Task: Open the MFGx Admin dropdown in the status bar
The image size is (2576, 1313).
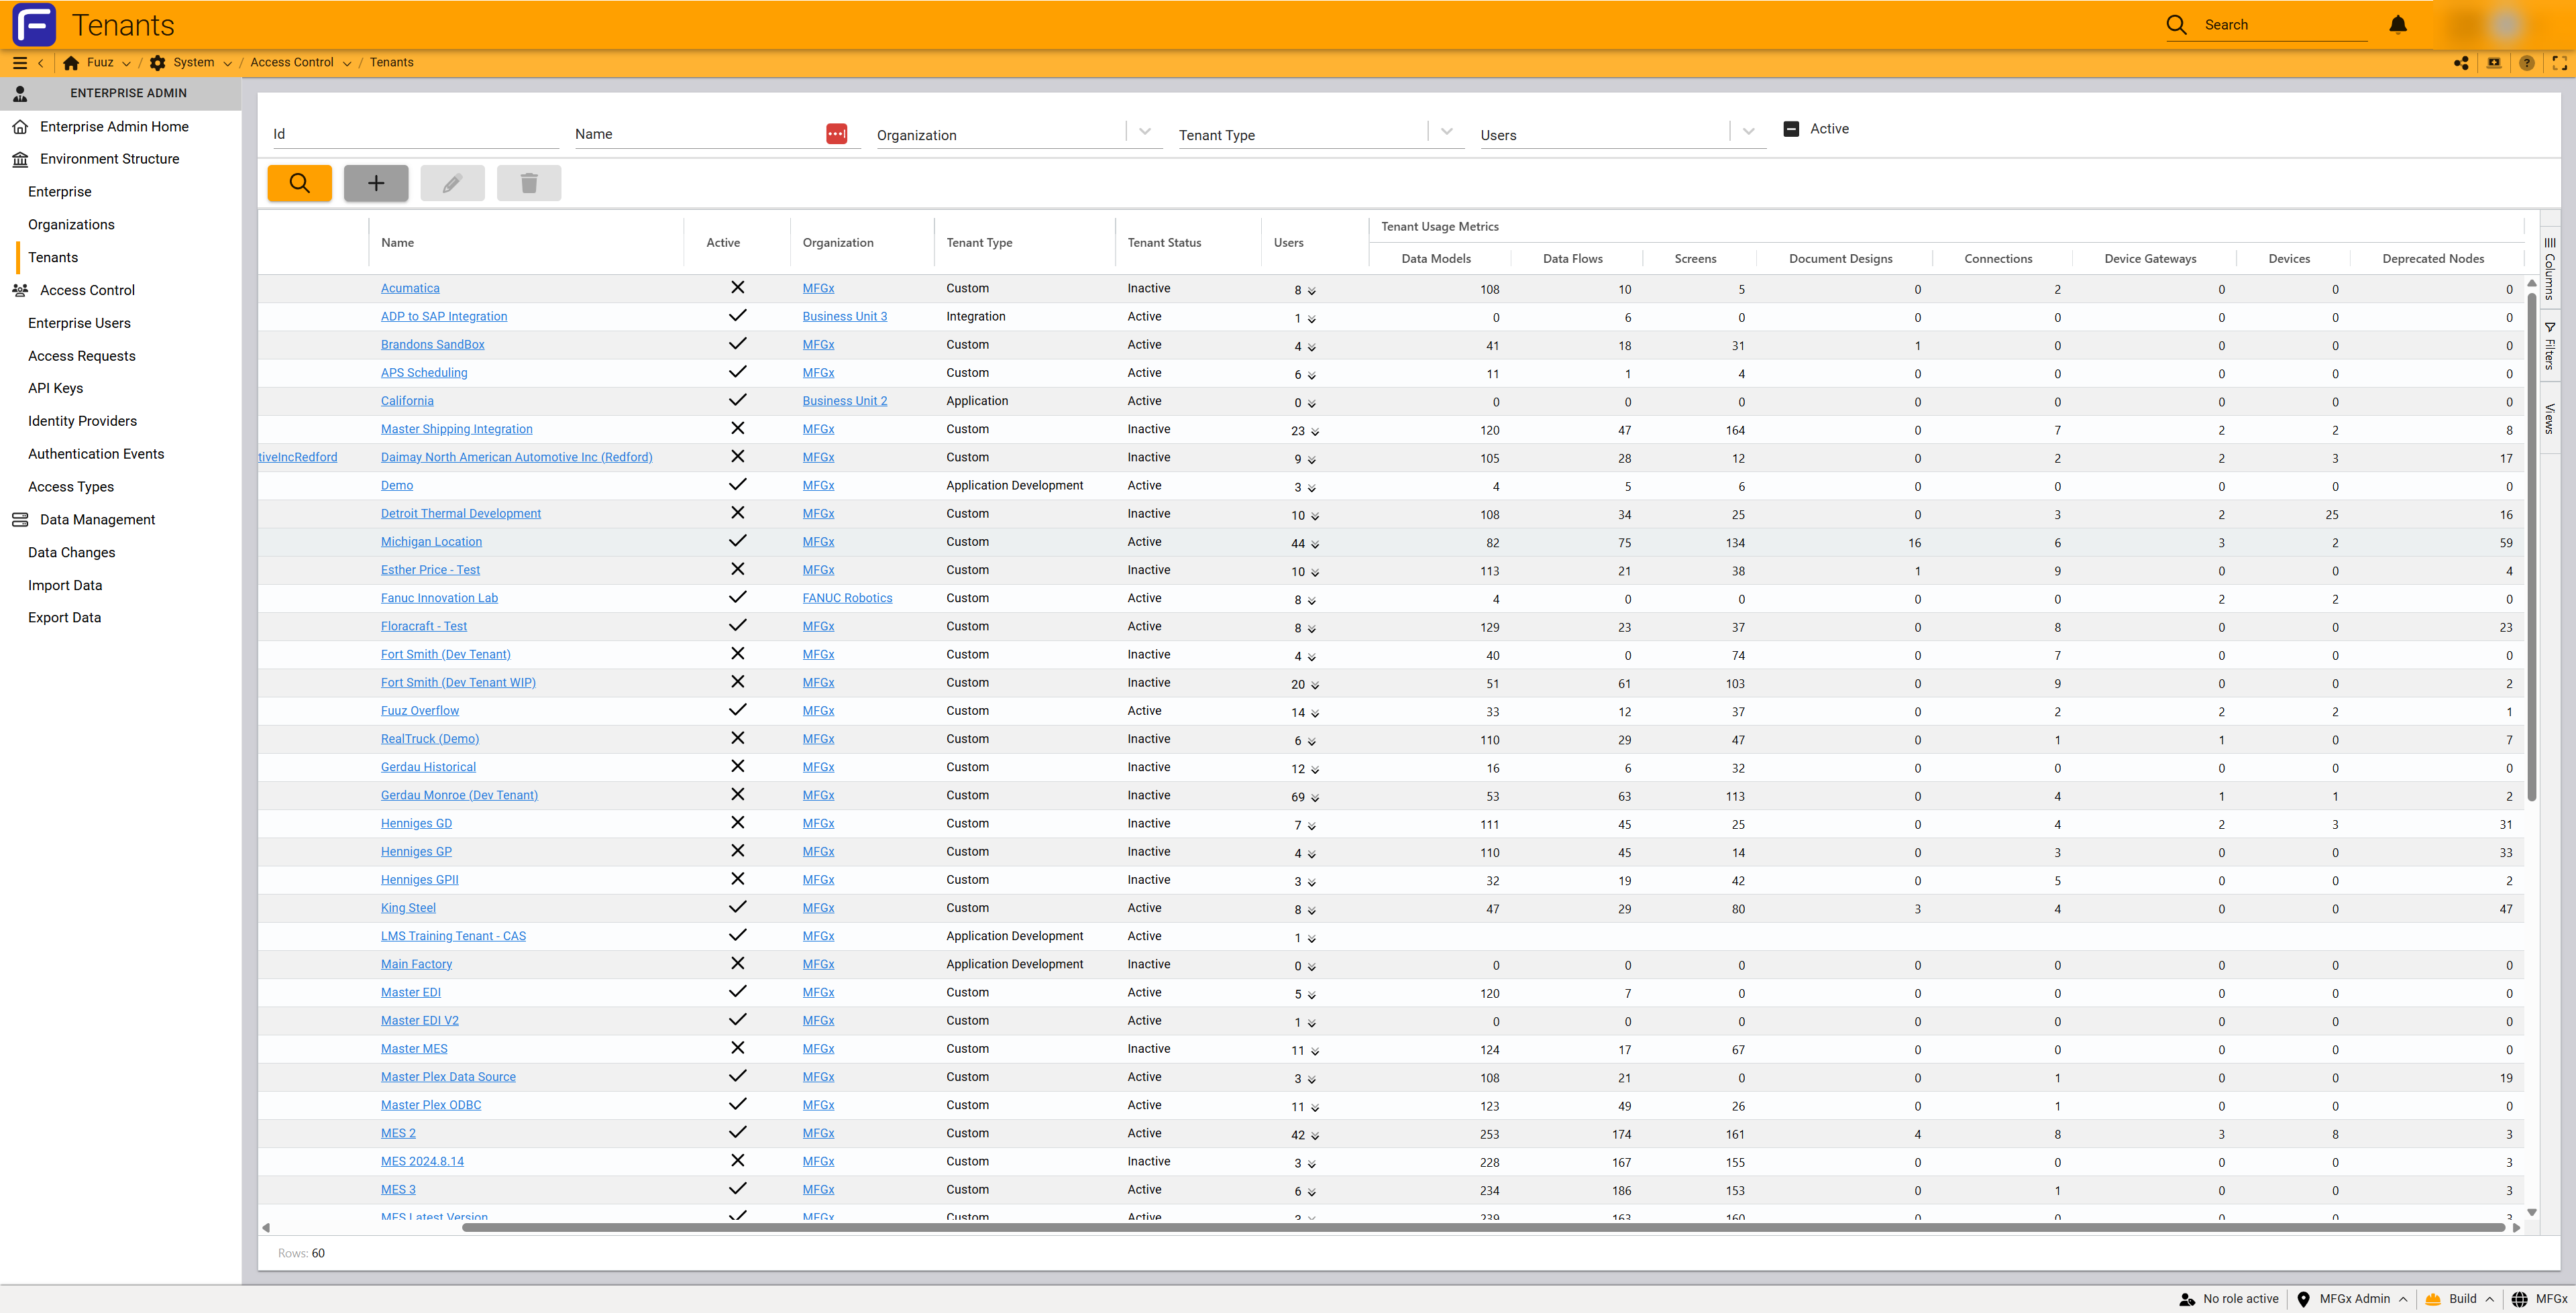Action: coord(2364,1299)
